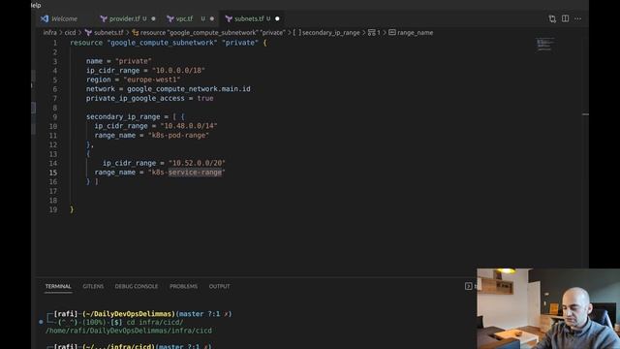620x349 pixels.
Task: Click line number 1 in gutter
Action: pos(55,43)
